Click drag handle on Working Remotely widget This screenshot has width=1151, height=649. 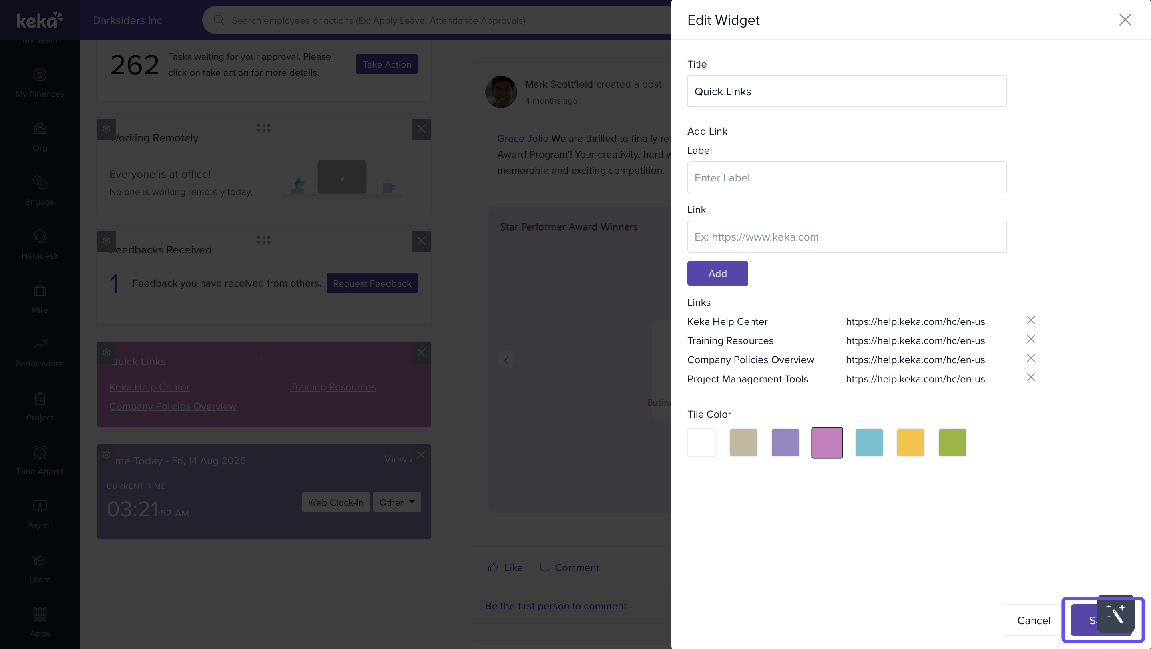point(264,128)
